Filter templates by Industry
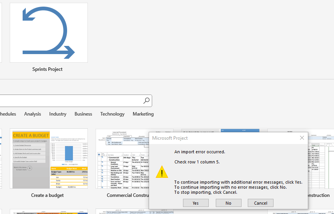The width and height of the screenshot is (334, 214). click(58, 114)
